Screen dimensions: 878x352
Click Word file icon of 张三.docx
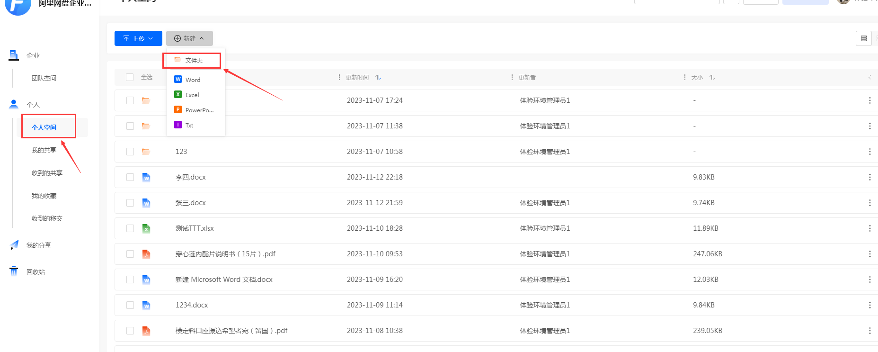(x=146, y=203)
